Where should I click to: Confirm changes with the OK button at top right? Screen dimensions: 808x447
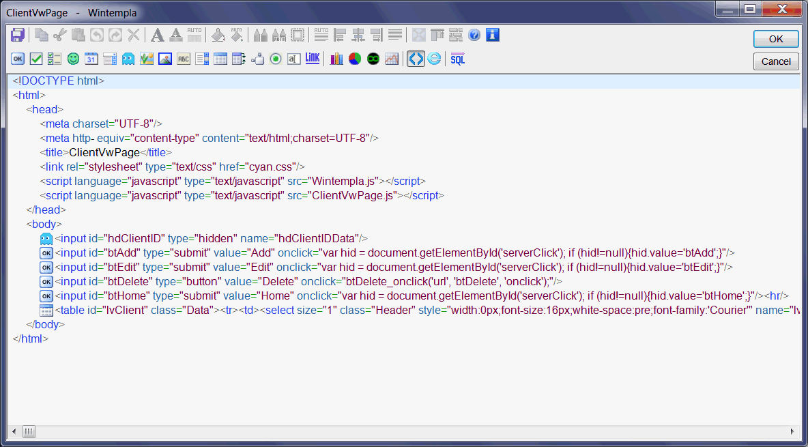tap(776, 39)
